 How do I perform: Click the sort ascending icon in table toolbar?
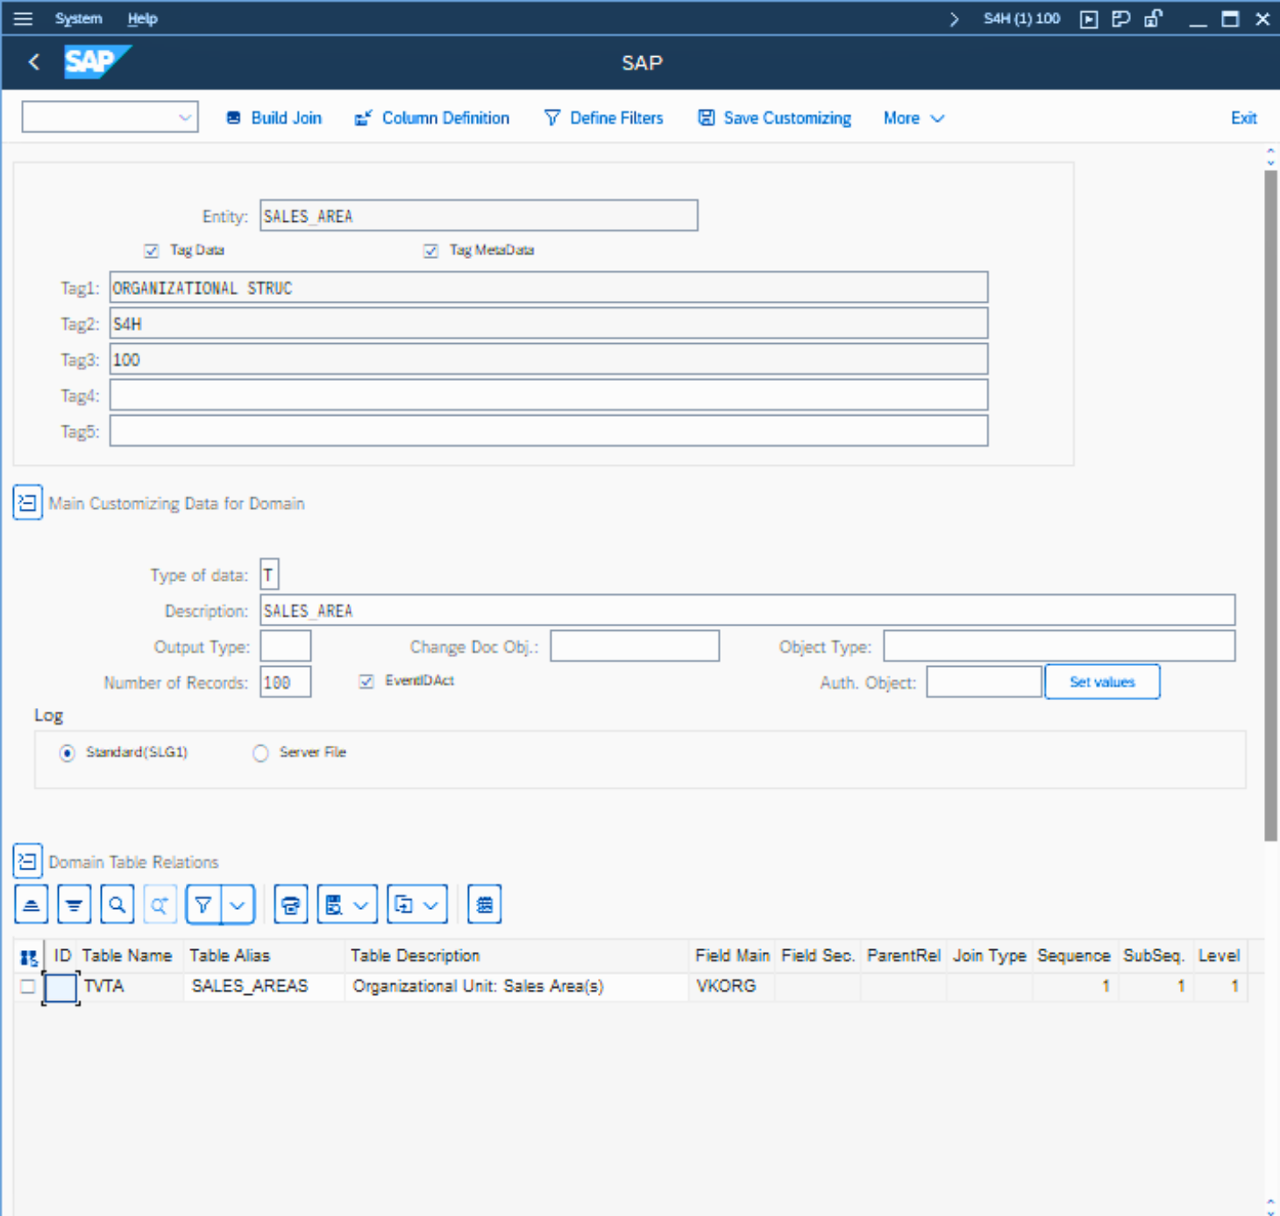point(32,905)
